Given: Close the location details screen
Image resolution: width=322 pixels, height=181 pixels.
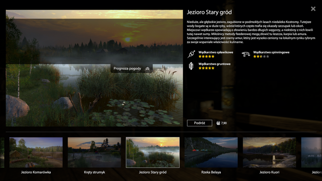Looking at the screenshot, I should (x=313, y=9).
